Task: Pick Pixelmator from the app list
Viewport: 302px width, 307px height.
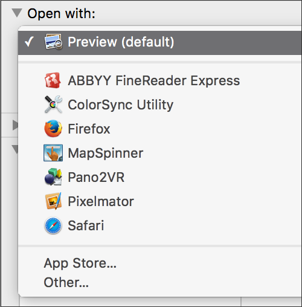Action: (x=160, y=201)
